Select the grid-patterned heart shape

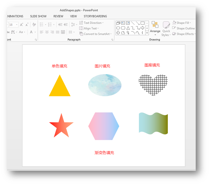coord(153,85)
